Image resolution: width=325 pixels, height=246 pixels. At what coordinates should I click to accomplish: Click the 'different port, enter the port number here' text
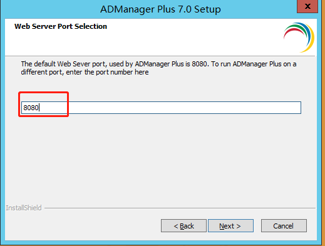coord(85,72)
